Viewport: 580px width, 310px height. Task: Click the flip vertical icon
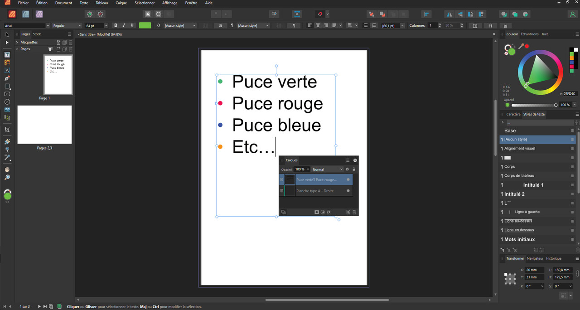[460, 14]
